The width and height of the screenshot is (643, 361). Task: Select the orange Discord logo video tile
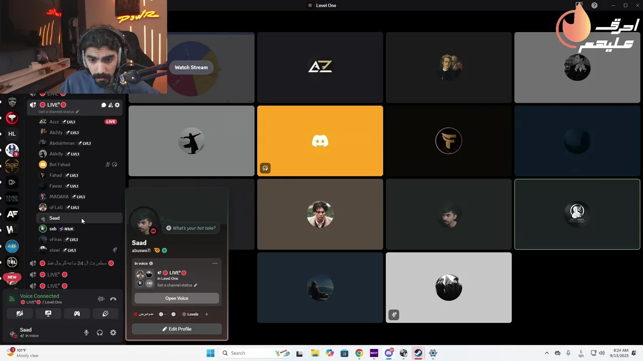pos(320,141)
